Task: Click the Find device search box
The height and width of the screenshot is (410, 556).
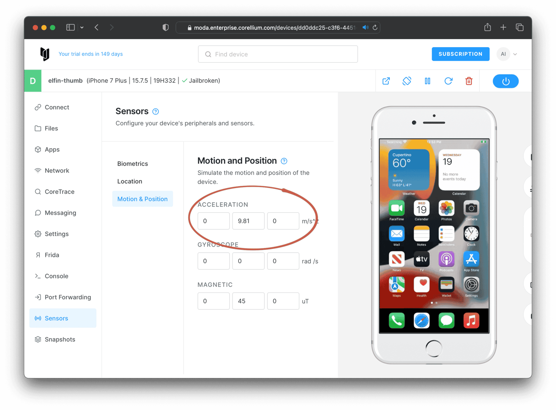Action: pos(278,54)
